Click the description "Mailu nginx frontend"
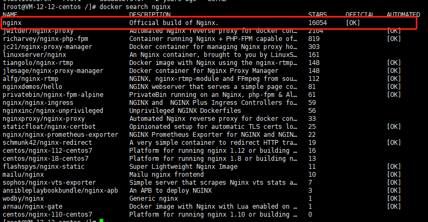The image size is (428, 222). (167, 174)
